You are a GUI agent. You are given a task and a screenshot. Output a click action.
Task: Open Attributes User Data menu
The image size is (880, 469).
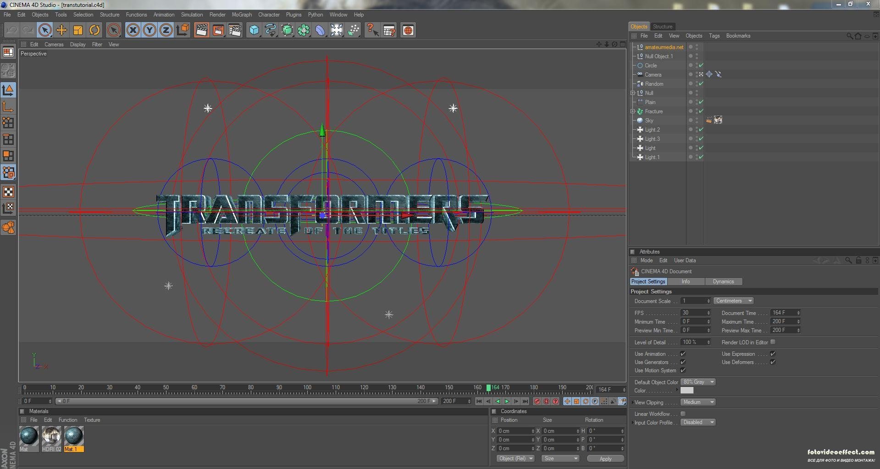click(x=685, y=260)
